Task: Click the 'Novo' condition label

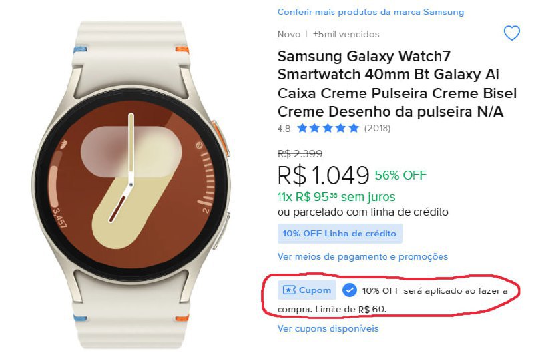Action: (288, 34)
